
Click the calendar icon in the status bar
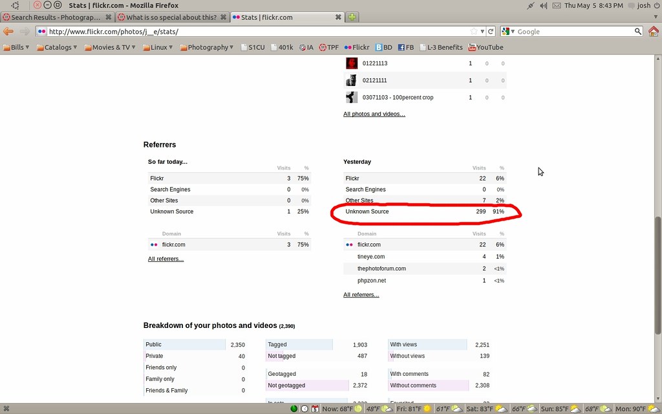click(x=315, y=409)
